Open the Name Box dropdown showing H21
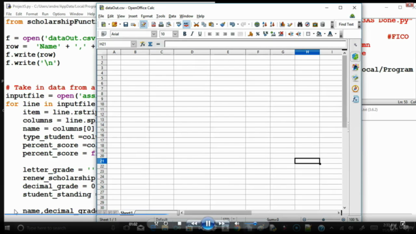416x234 pixels. click(133, 44)
